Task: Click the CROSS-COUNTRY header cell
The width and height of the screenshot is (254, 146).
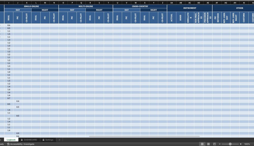Action: pyautogui.click(x=140, y=6)
